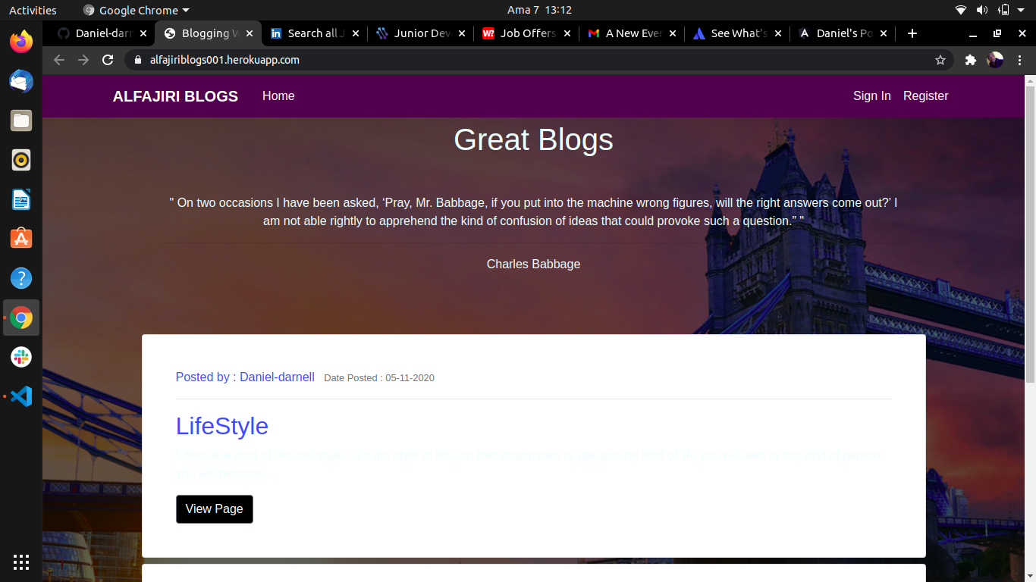Click the Show Applications grid in the dock
Viewport: 1036px width, 582px height.
tap(20, 562)
